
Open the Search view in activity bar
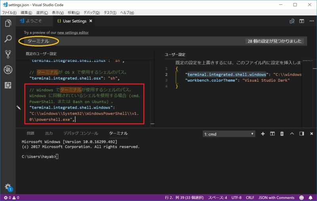coord(8,38)
